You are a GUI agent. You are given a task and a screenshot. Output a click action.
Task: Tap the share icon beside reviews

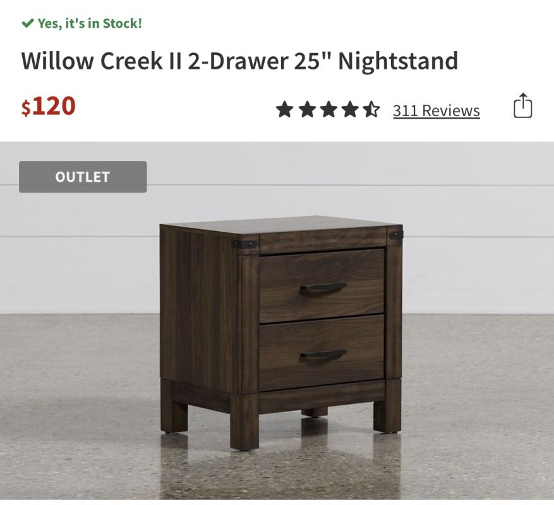point(522,105)
